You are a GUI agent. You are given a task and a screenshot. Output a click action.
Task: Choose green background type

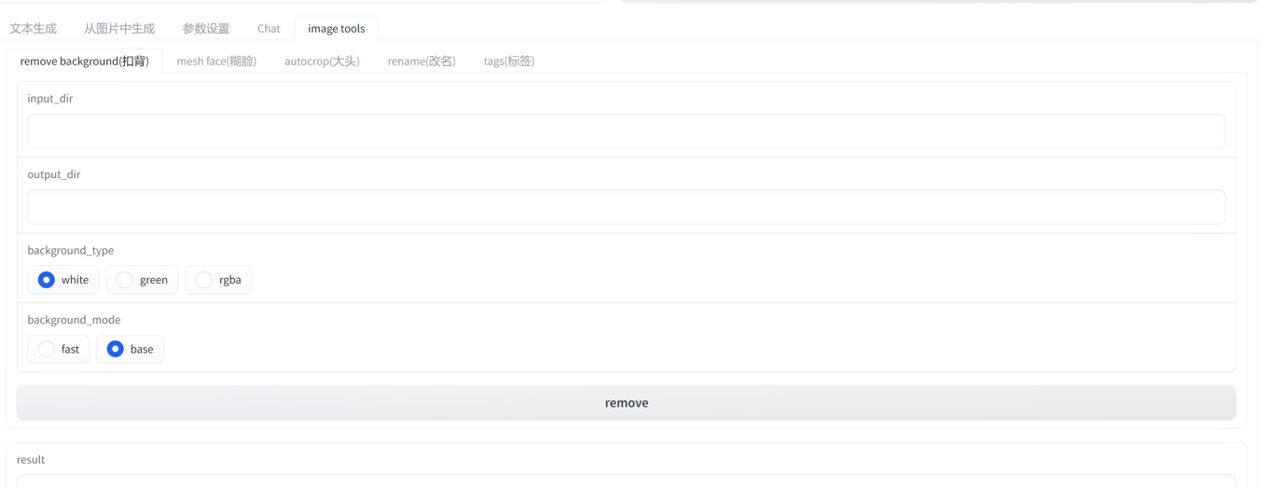(x=142, y=280)
